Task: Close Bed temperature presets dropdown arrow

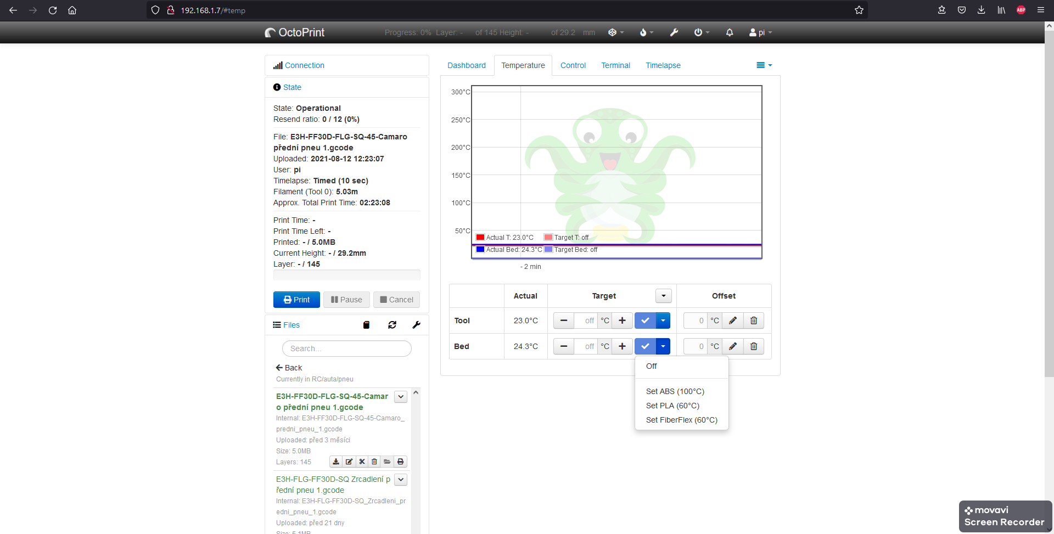Action: coord(663,346)
